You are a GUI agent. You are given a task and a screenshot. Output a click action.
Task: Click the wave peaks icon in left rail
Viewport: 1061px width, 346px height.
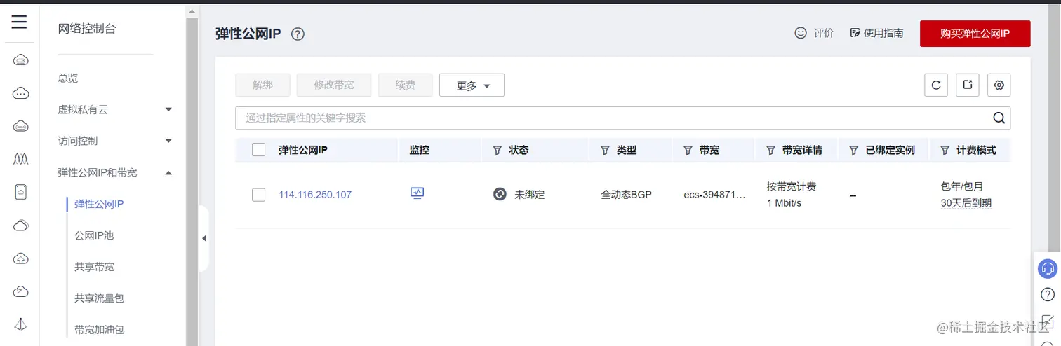(x=21, y=159)
